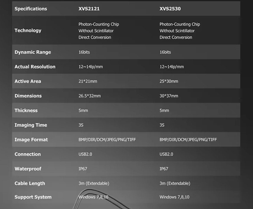Click the 21*21mm active area value

(88, 81)
